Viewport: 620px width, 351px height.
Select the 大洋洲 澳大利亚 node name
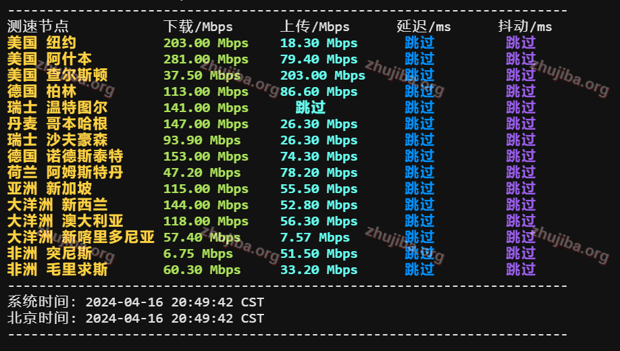[65, 221]
